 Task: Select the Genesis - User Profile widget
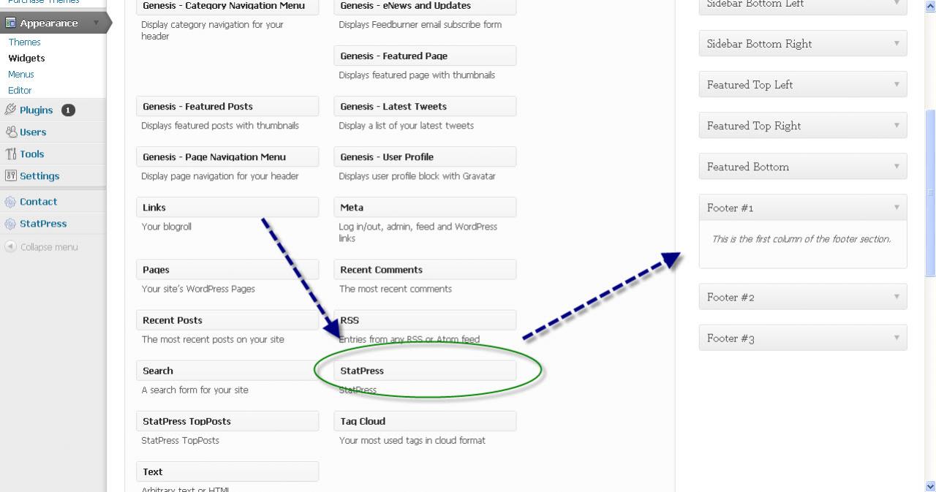pos(425,156)
